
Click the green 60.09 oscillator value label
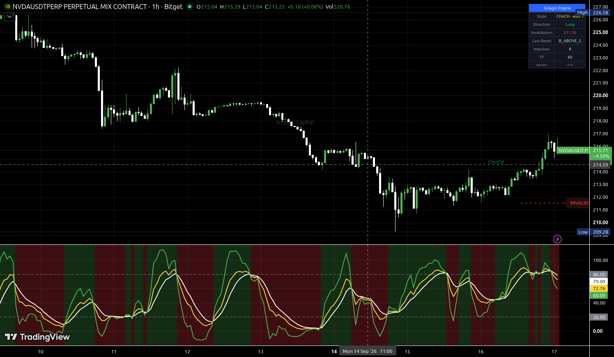pos(599,296)
